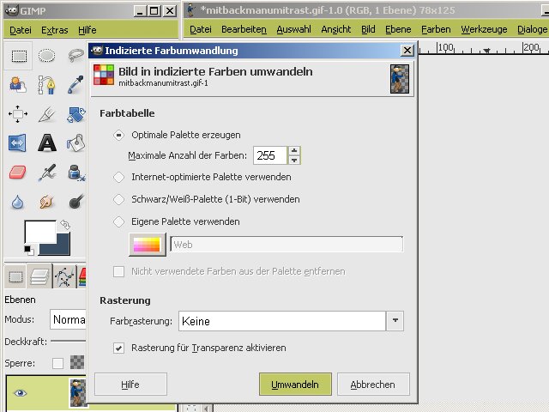The height and width of the screenshot is (412, 549).
Task: Select the Rectangle Select tool
Action: pyautogui.click(x=19, y=55)
